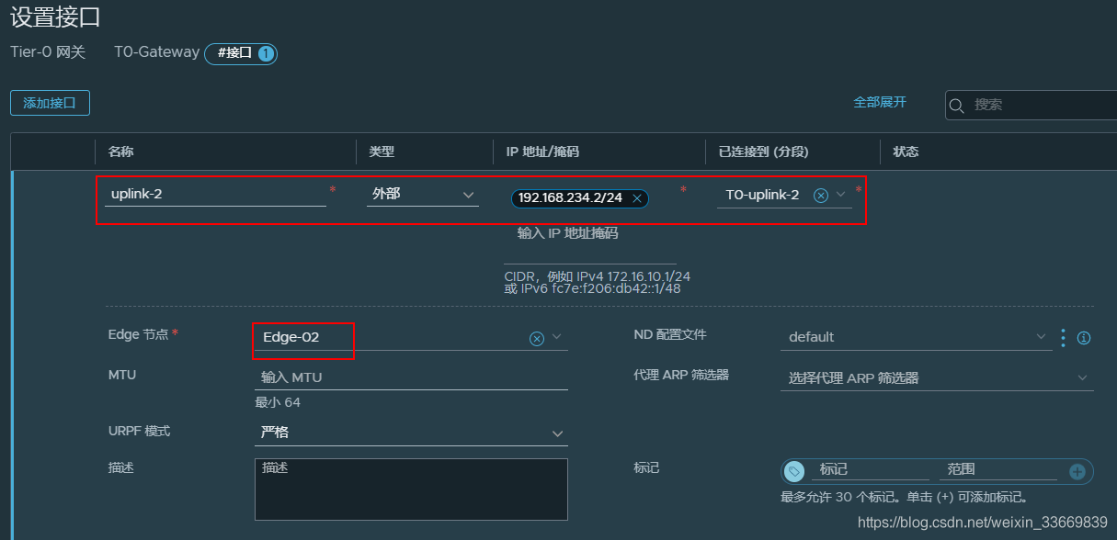Open the proxy ARP filter dropdown

click(937, 377)
